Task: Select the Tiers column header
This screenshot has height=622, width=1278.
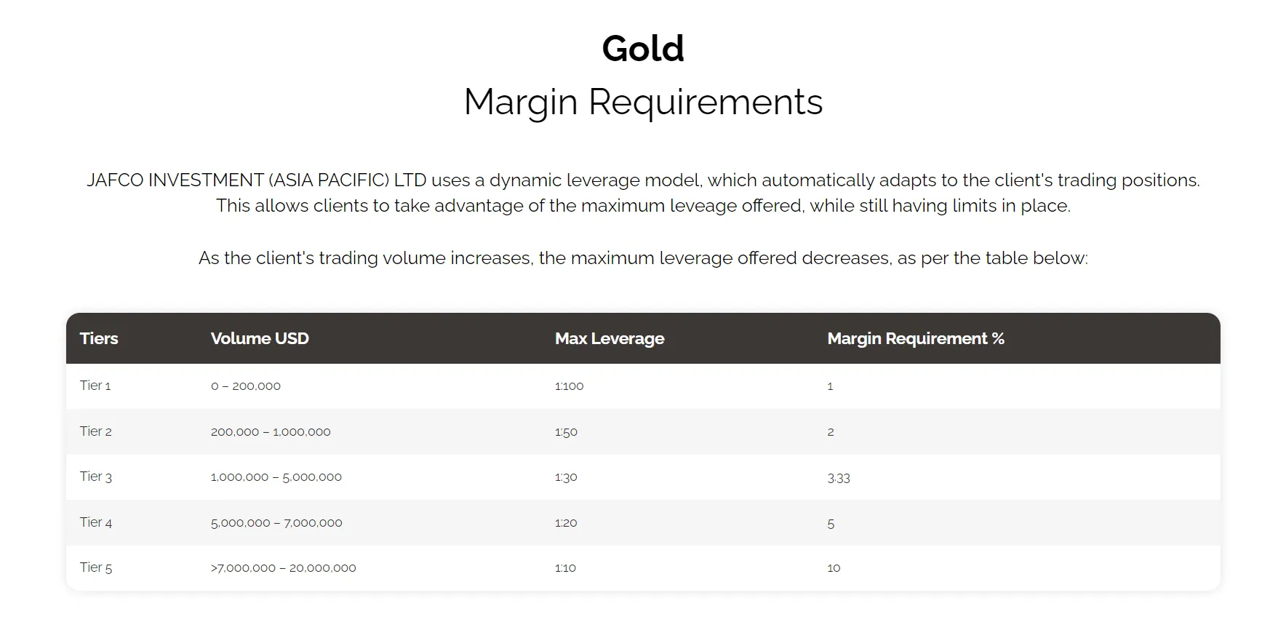Action: pos(99,338)
